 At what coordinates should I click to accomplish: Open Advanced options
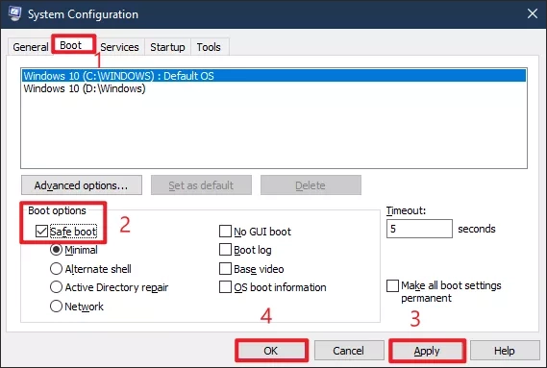point(82,185)
